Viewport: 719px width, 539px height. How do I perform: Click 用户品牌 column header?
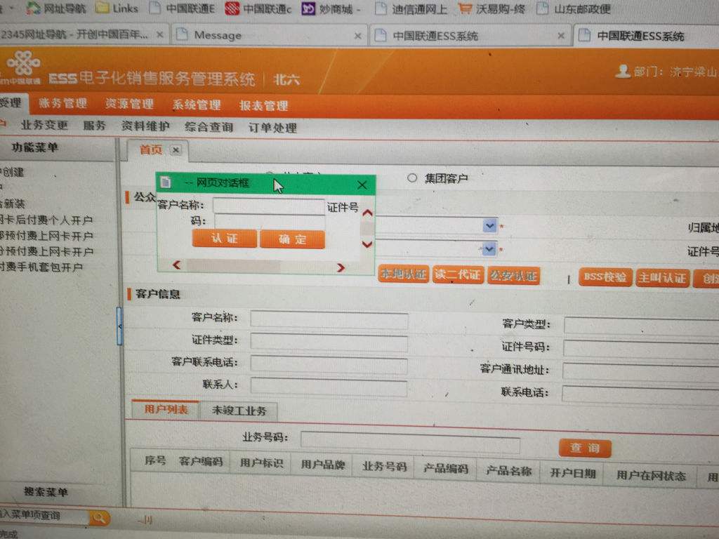point(322,465)
